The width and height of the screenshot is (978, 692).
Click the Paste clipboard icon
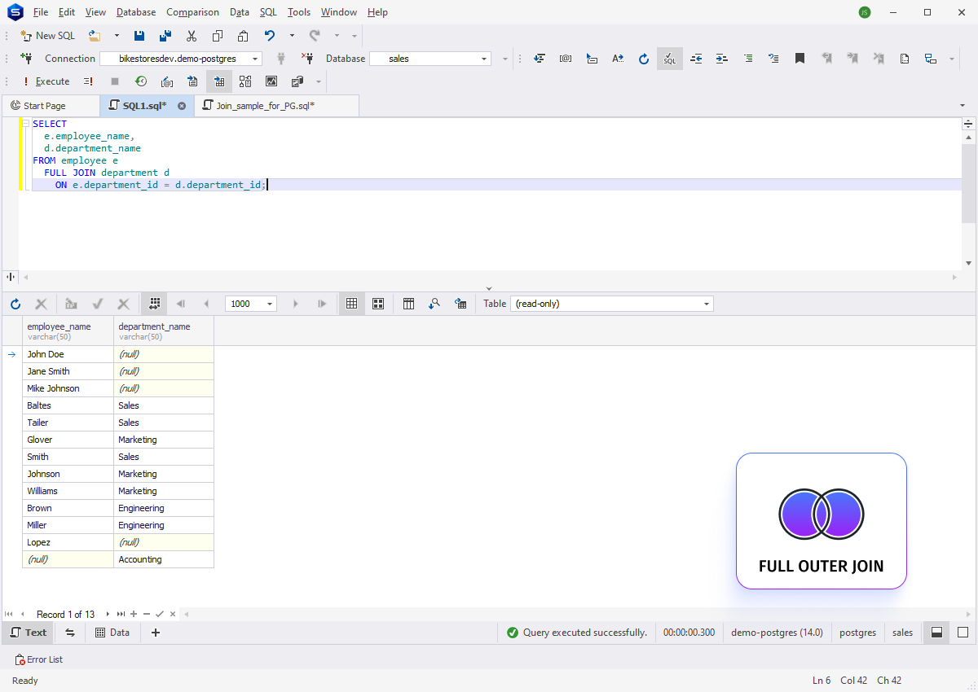pos(243,36)
